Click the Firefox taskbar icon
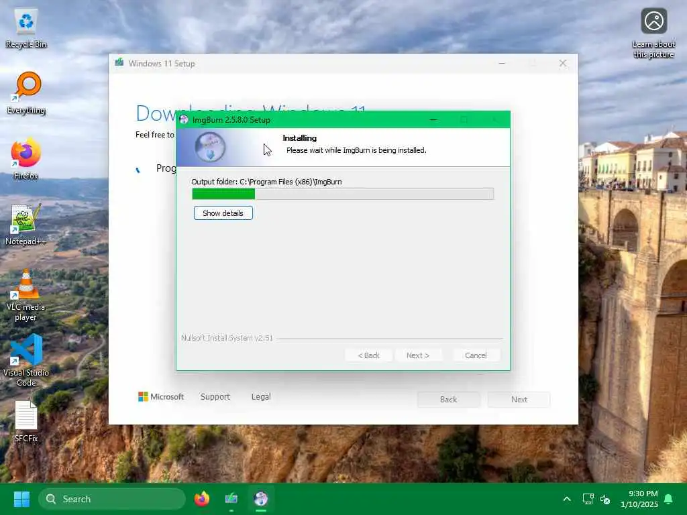The height and width of the screenshot is (515, 687). click(x=202, y=499)
